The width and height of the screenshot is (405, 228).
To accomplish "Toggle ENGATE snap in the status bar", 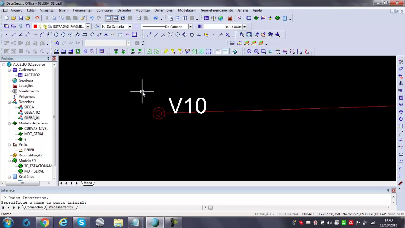I will (x=308, y=214).
